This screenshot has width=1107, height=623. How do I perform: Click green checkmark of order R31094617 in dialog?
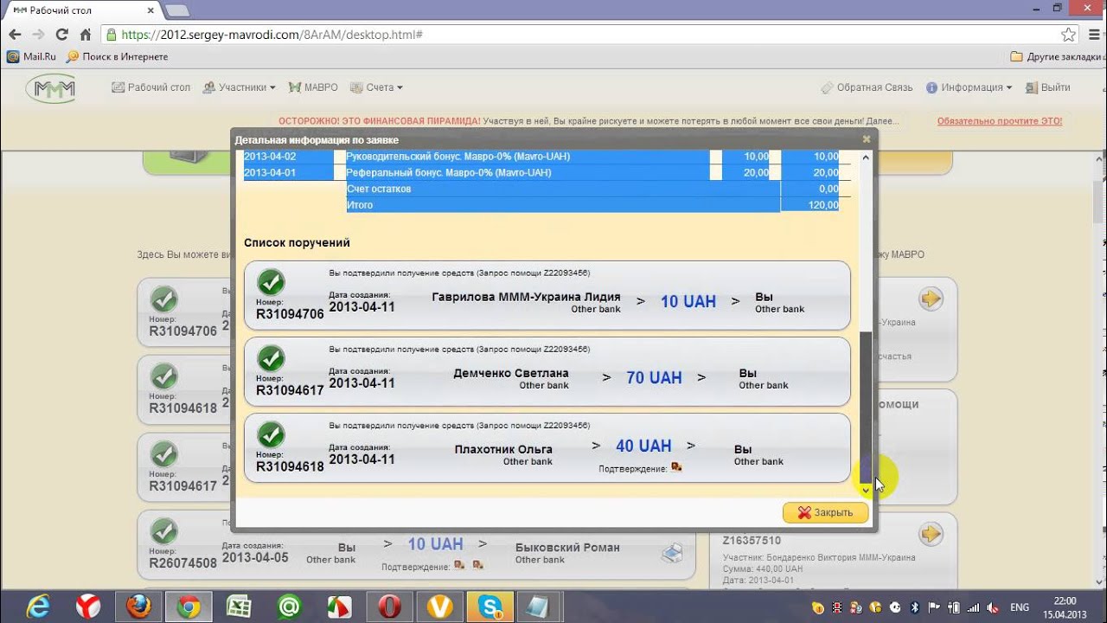272,358
